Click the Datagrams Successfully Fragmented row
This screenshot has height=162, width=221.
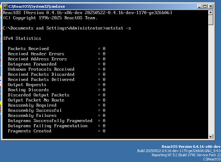point(56,121)
